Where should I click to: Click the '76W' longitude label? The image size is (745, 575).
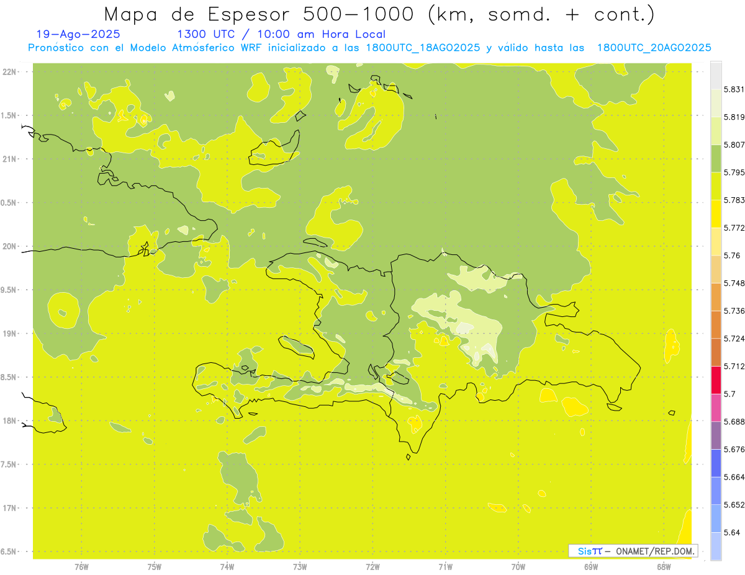(x=81, y=567)
